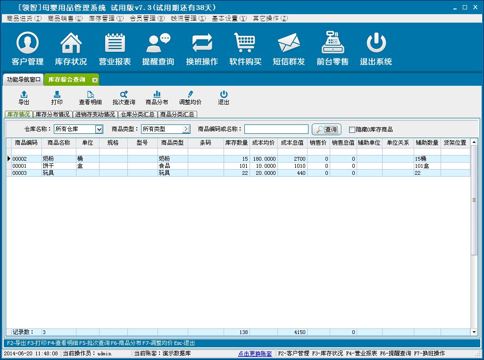This screenshot has width=484, height=360.
Task: Click the 库存状况 house icon
Action: click(x=71, y=44)
